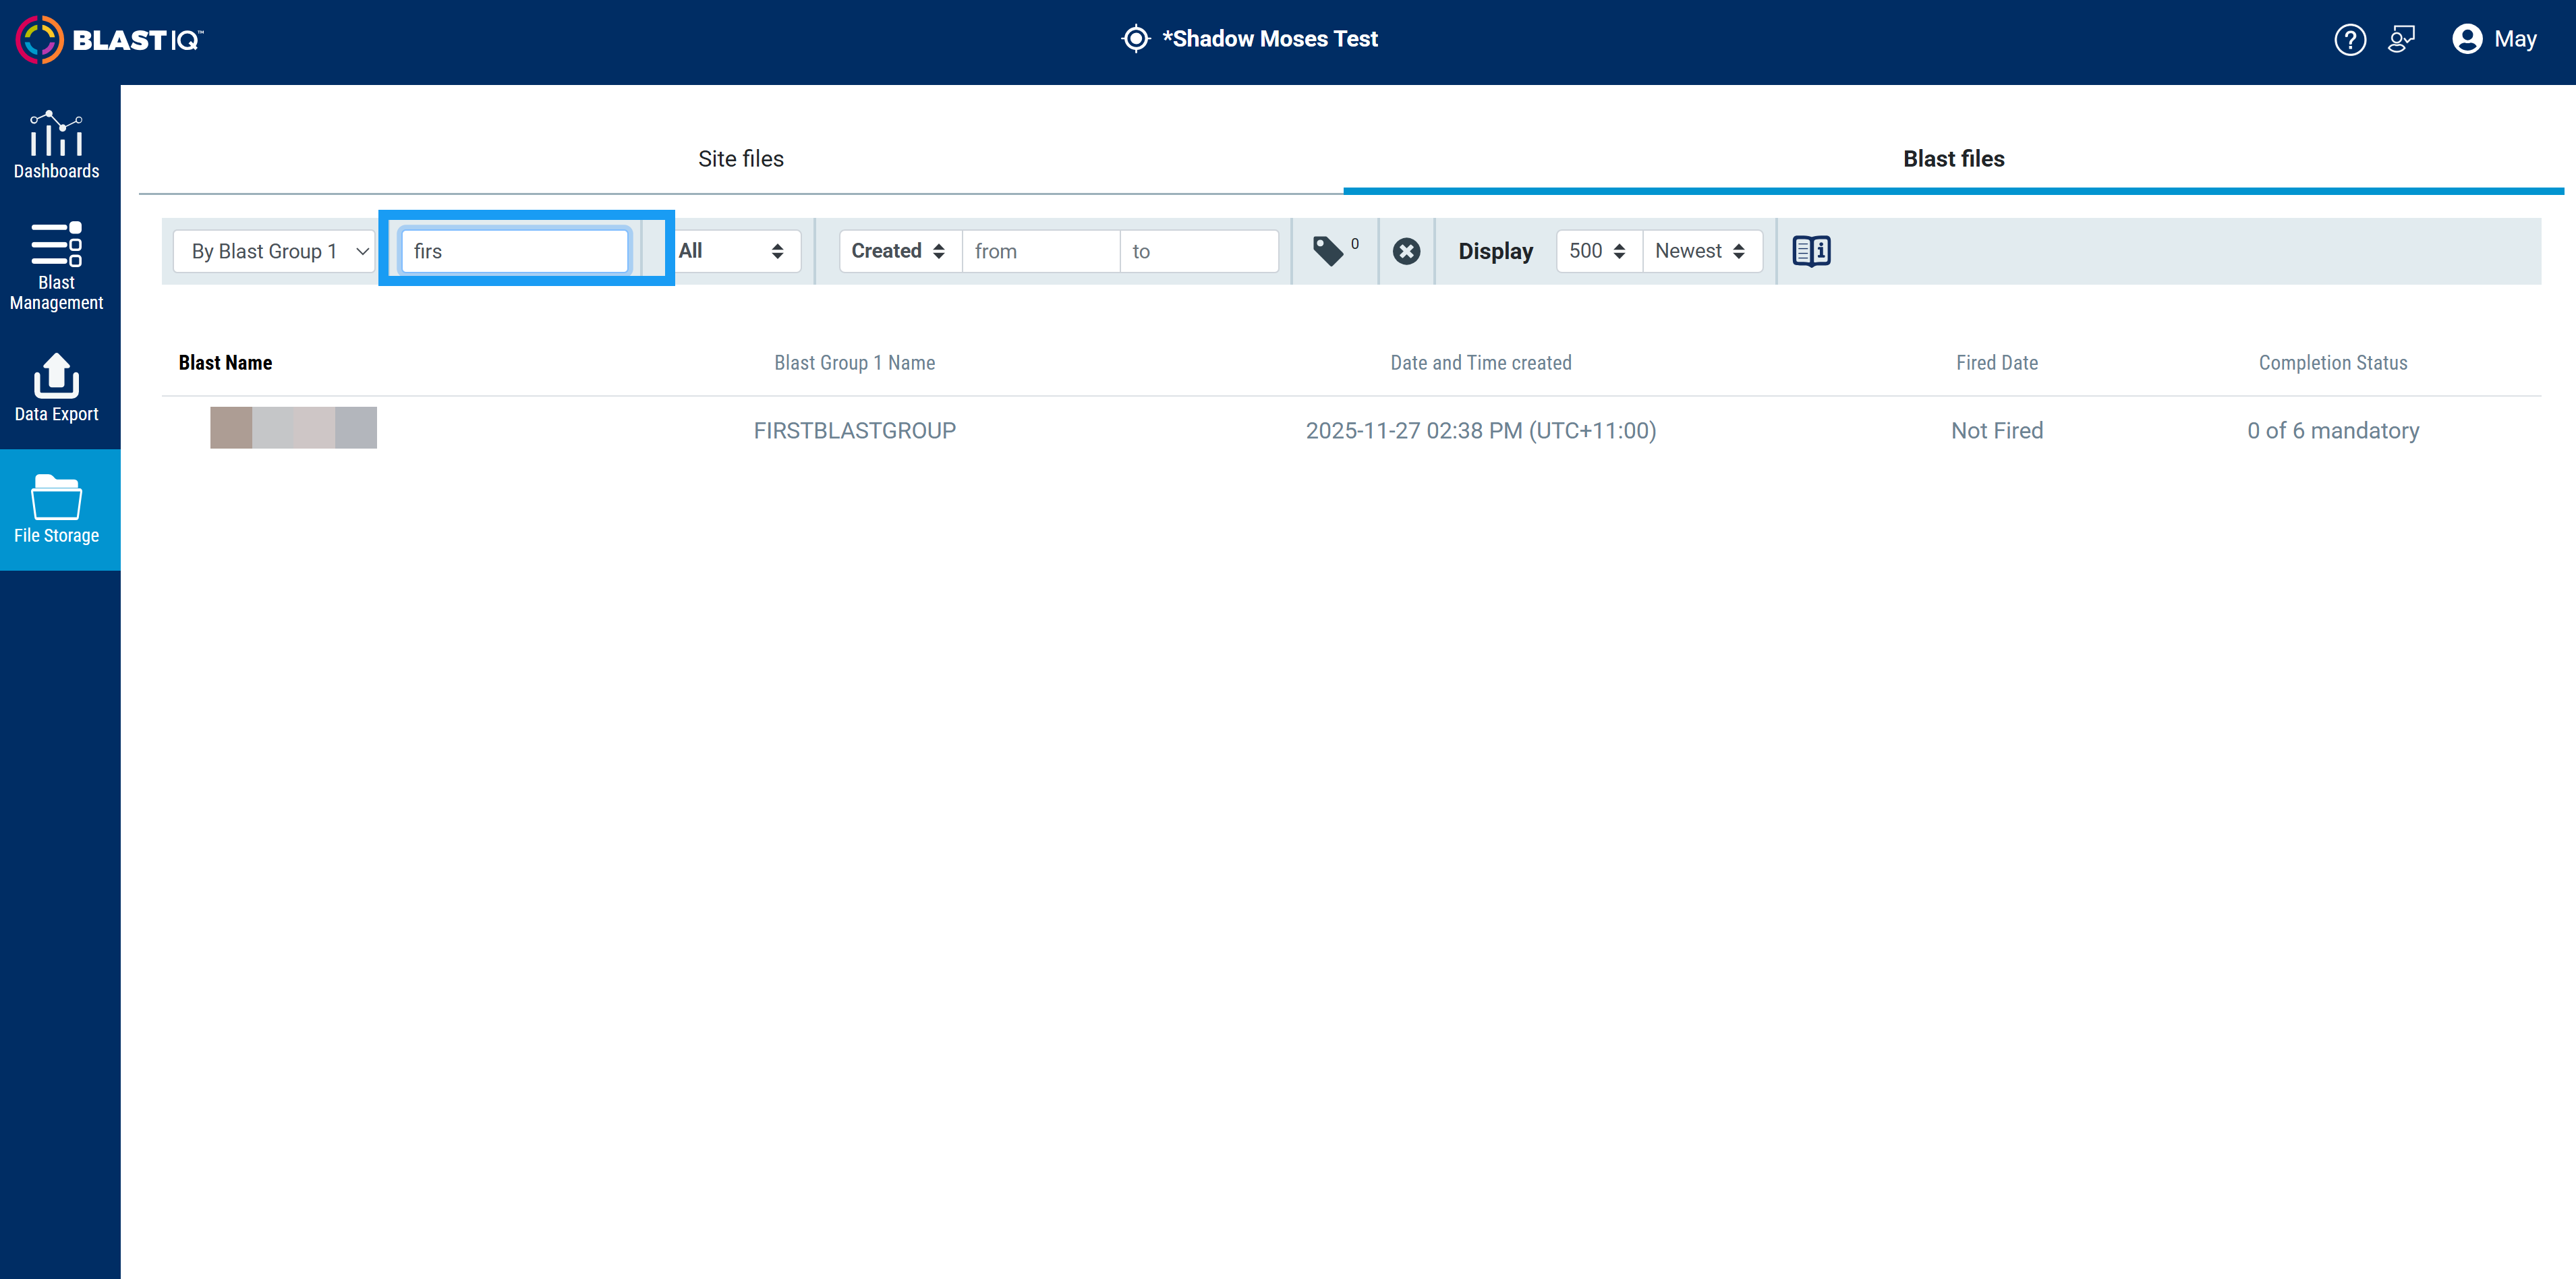The image size is (2576, 1279).
Task: Click the Display label in the toolbar
Action: (x=1495, y=251)
